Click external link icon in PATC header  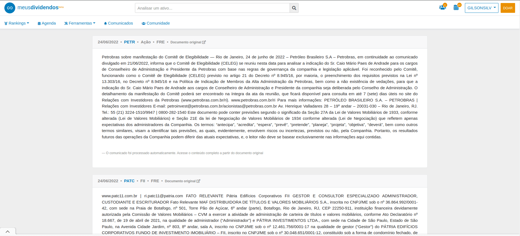(199, 181)
